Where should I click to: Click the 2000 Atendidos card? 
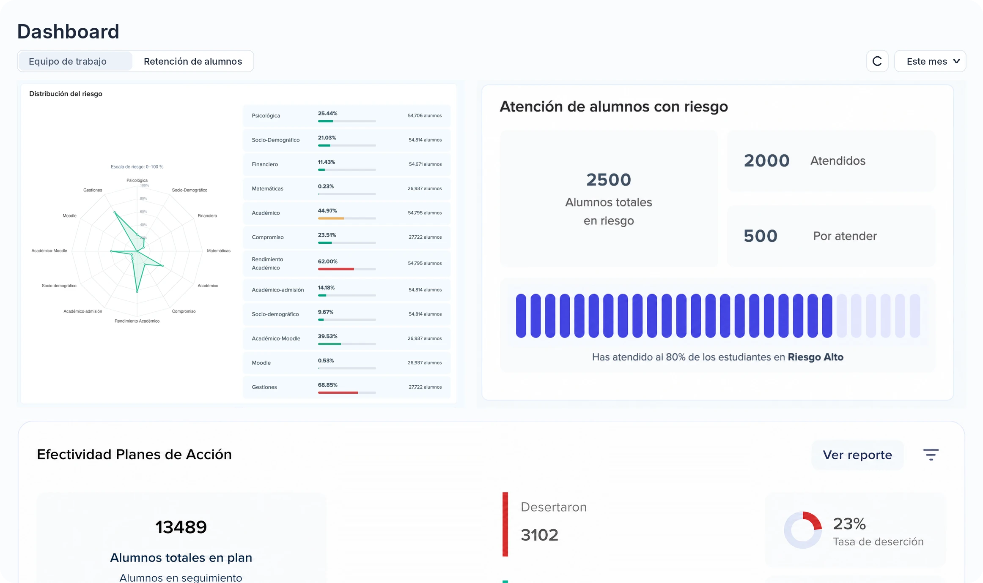[x=831, y=161]
